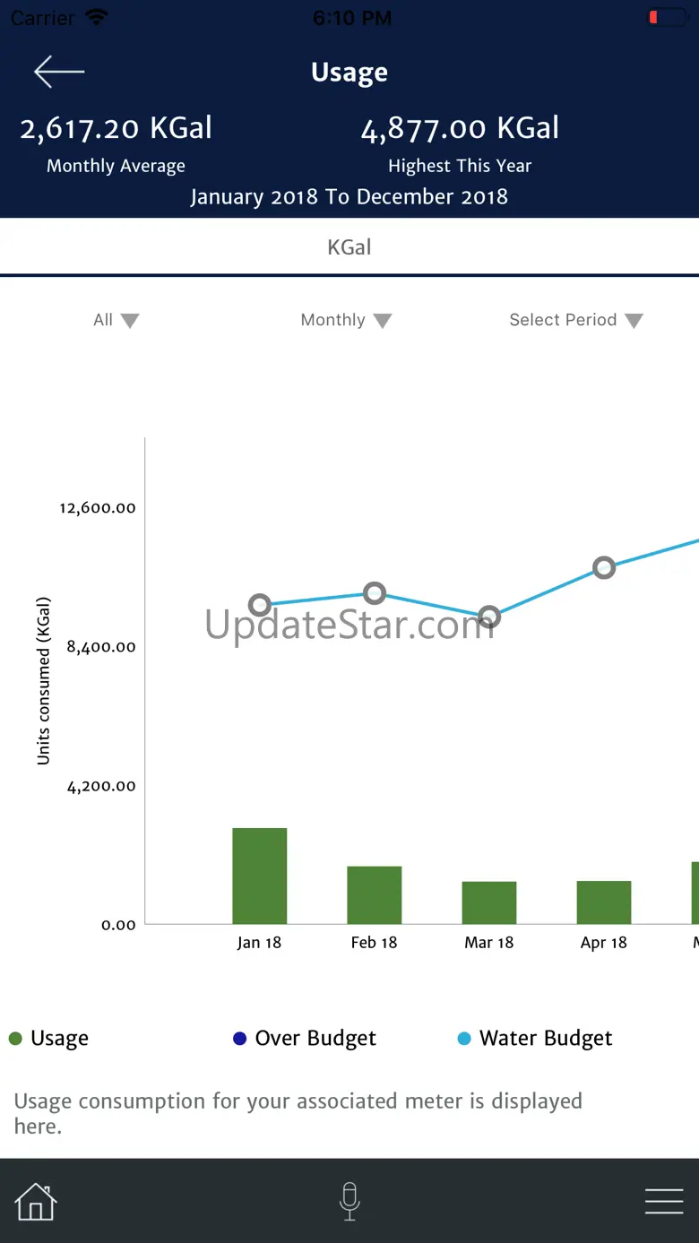This screenshot has height=1243, width=699.
Task: Tap the back arrow icon
Action: tap(59, 72)
